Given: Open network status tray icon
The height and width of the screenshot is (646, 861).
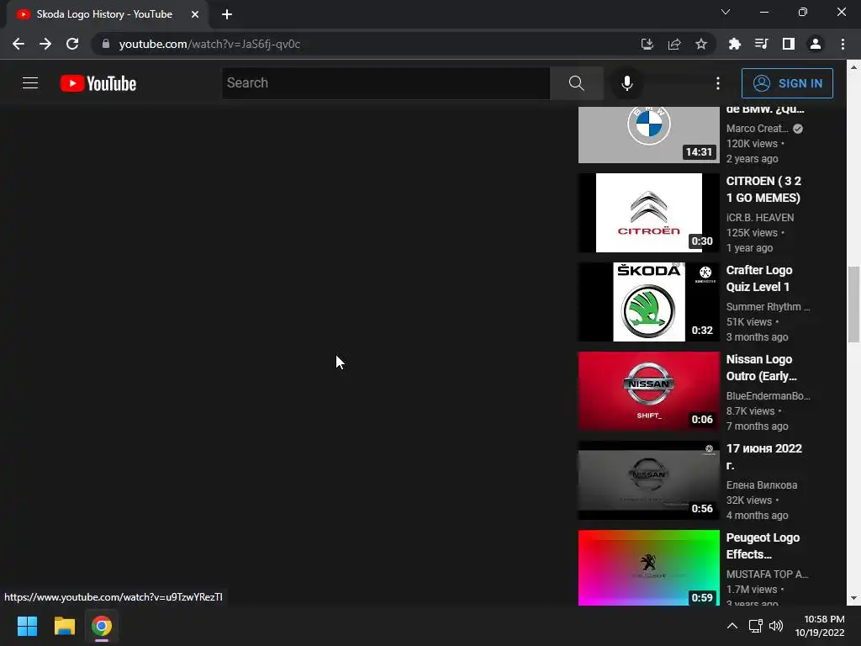Looking at the screenshot, I should point(756,626).
